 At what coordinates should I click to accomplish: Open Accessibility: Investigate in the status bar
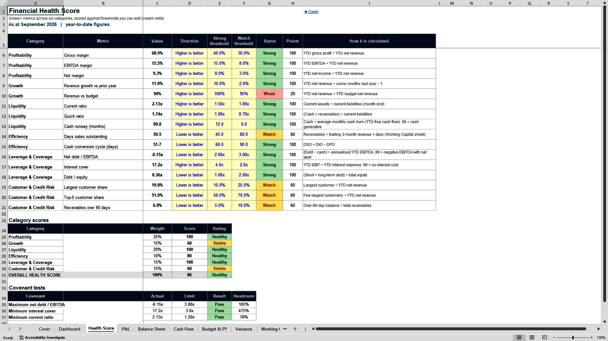point(42,338)
